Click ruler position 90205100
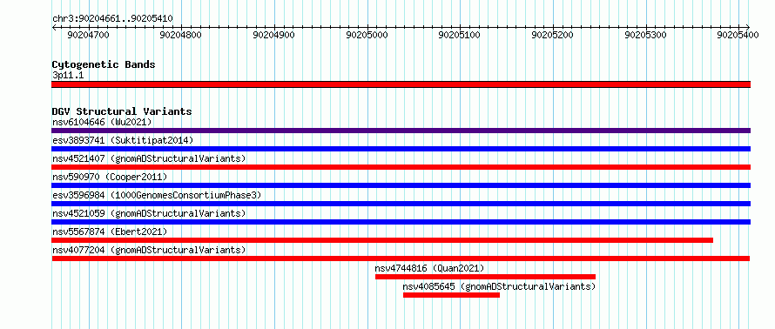Screen dimensions: 775x329 (460, 35)
